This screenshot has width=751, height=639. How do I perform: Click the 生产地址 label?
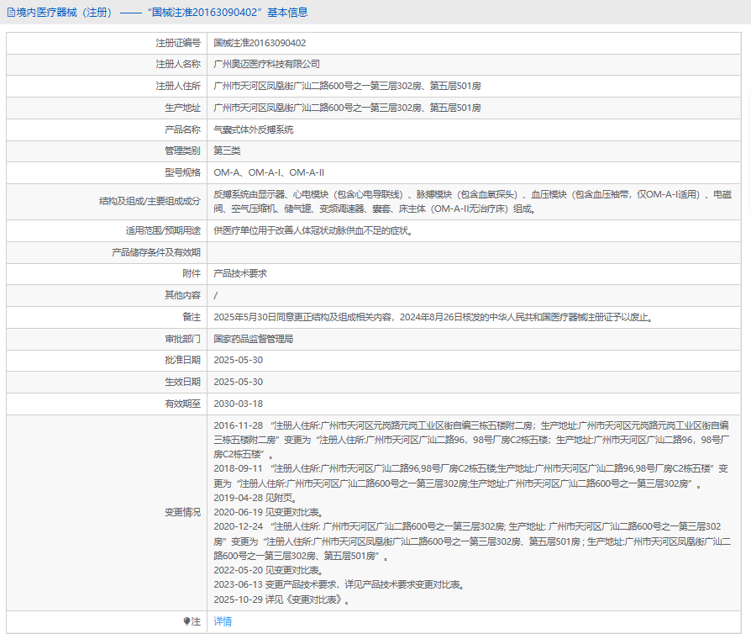click(x=182, y=108)
